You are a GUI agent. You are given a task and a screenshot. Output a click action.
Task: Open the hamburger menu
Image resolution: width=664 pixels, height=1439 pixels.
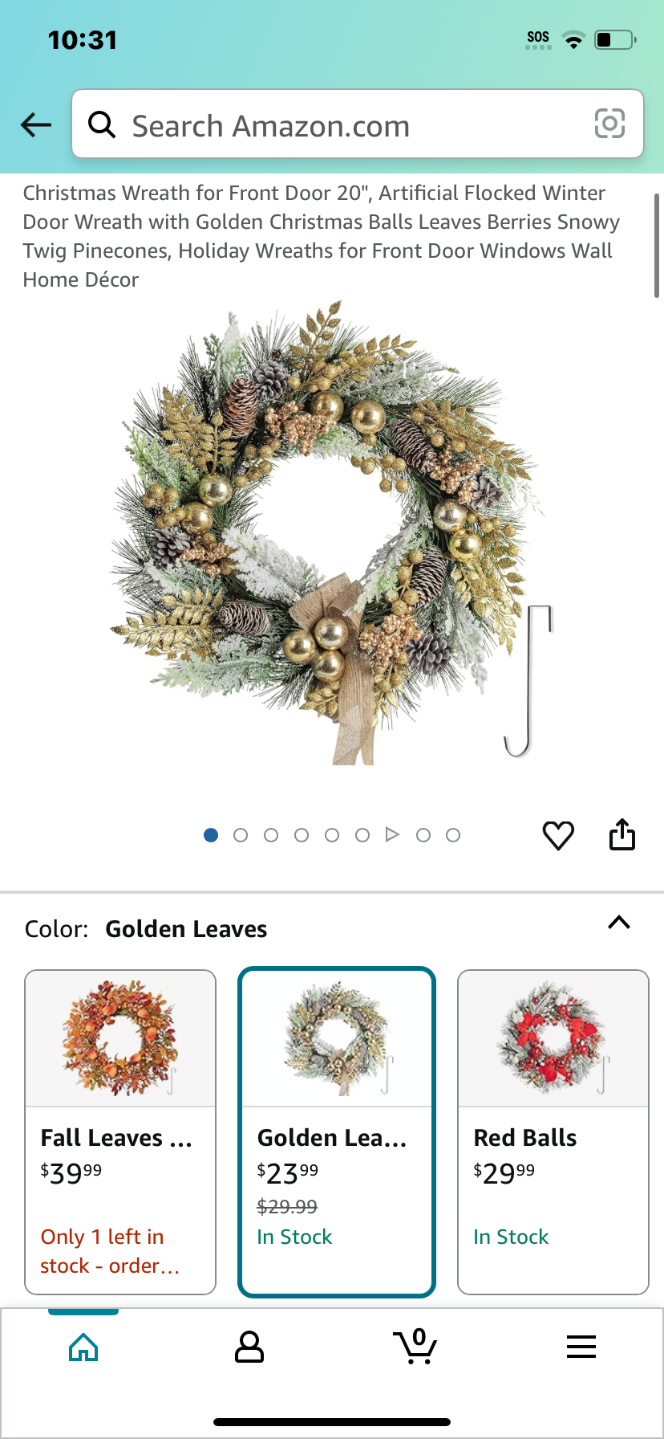(581, 1347)
